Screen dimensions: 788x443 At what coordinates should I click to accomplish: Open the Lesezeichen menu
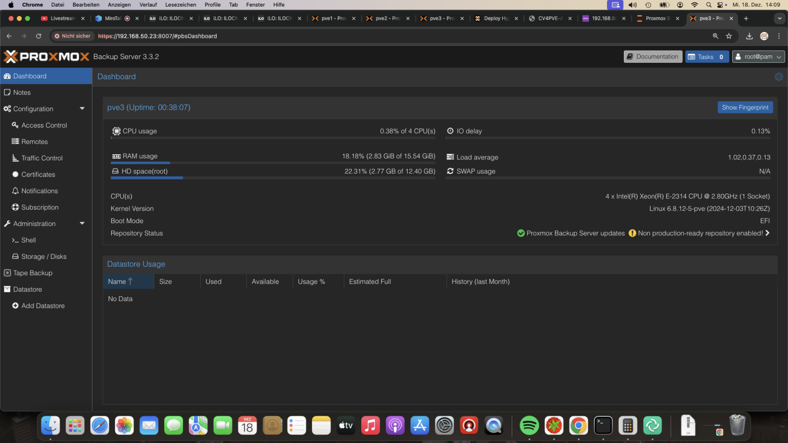coord(181,5)
